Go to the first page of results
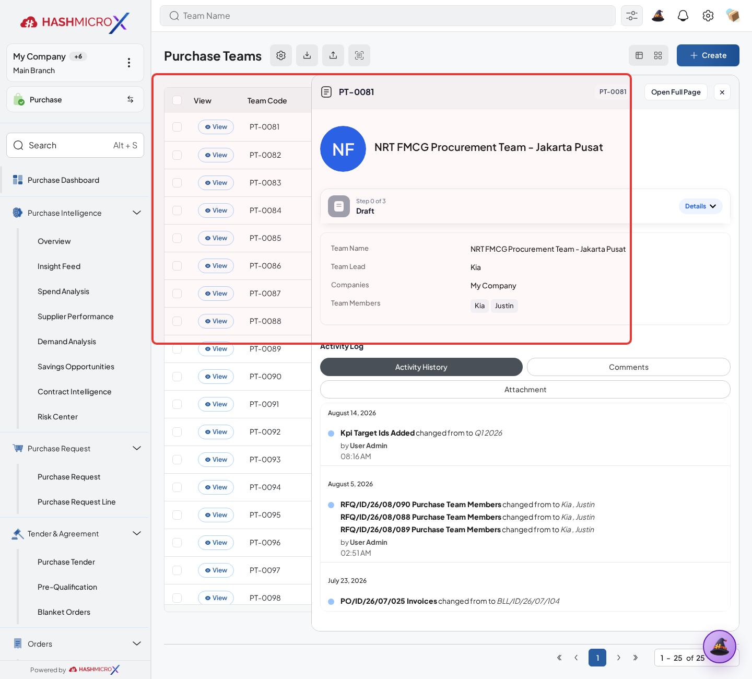The height and width of the screenshot is (679, 752). pos(559,658)
